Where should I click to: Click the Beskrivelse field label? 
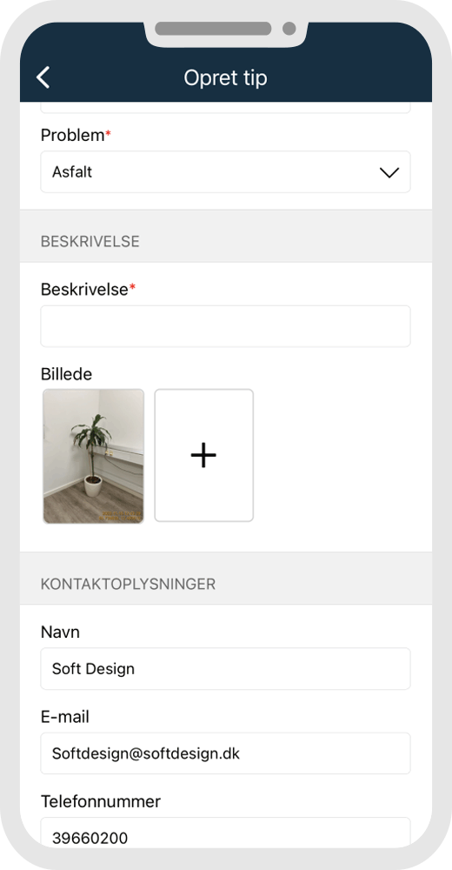coord(84,289)
